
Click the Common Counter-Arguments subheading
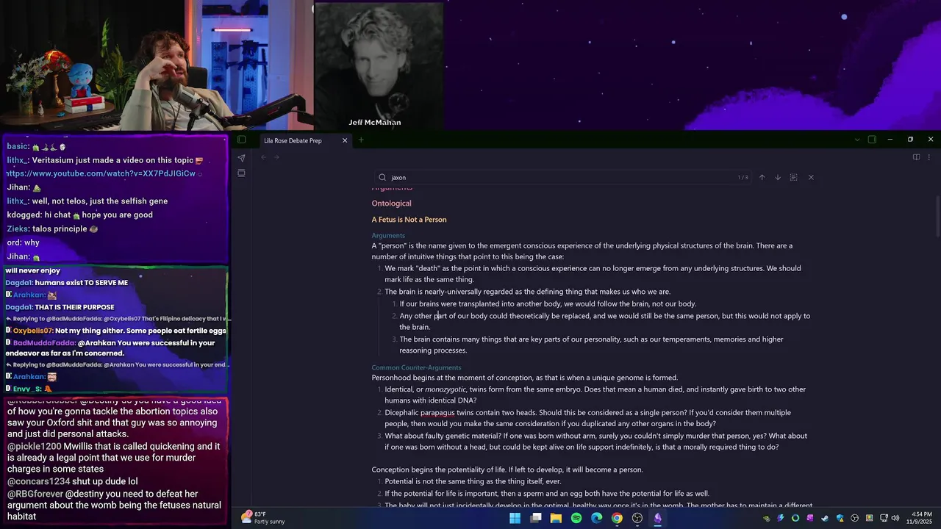tap(416, 367)
